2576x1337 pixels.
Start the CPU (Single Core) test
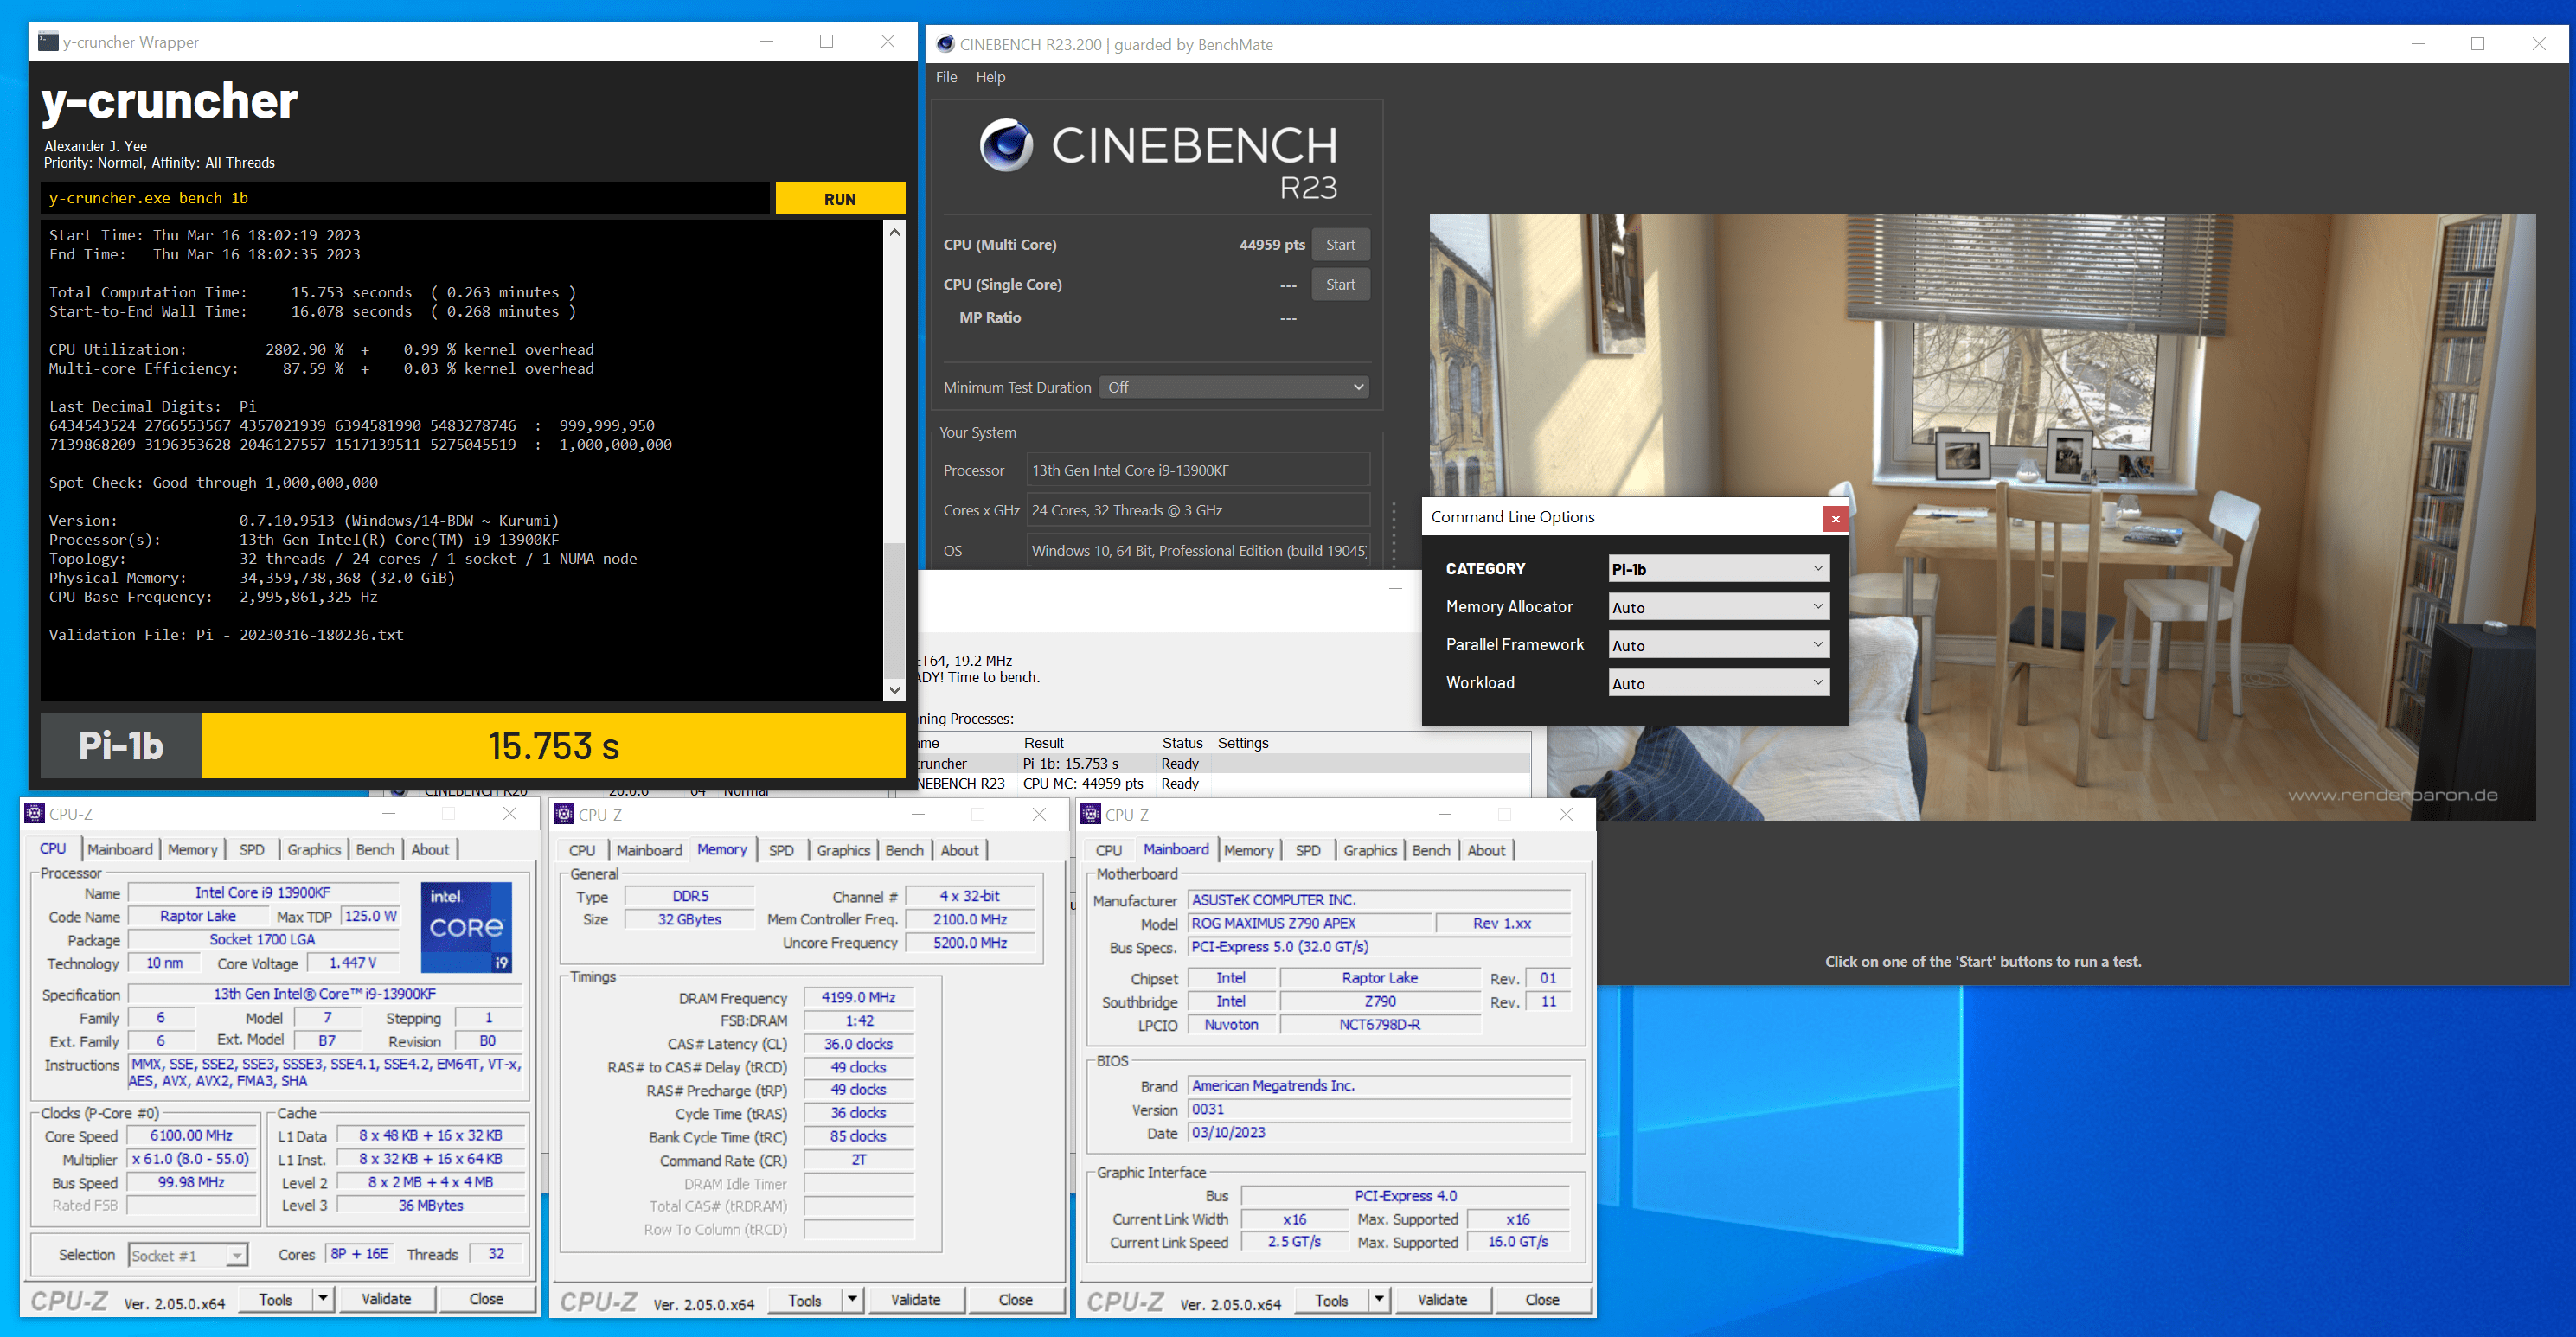pyautogui.click(x=1340, y=285)
